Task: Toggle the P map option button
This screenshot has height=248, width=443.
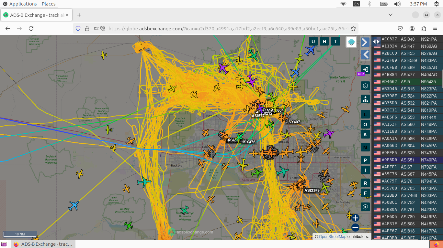Action: pyautogui.click(x=366, y=160)
